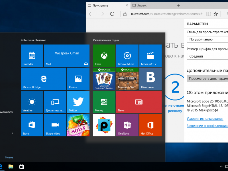Image resolution: width=228 pixels, height=171 pixels.
Task: Click the © 2015 Майкрософт text
Action: point(202,110)
